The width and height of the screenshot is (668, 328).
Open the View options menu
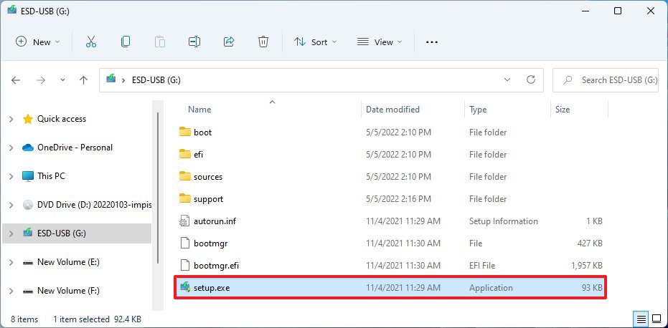coord(380,42)
